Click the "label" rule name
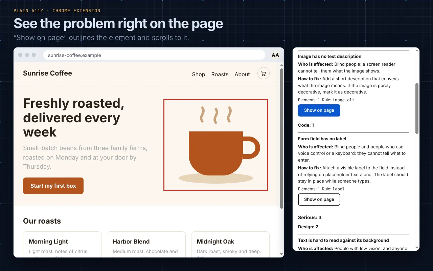 (x=339, y=189)
